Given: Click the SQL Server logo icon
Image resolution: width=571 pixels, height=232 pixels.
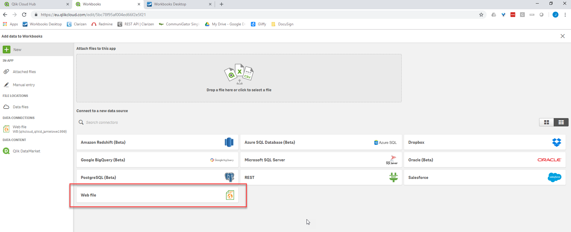Looking at the screenshot, I should pyautogui.click(x=392, y=160).
